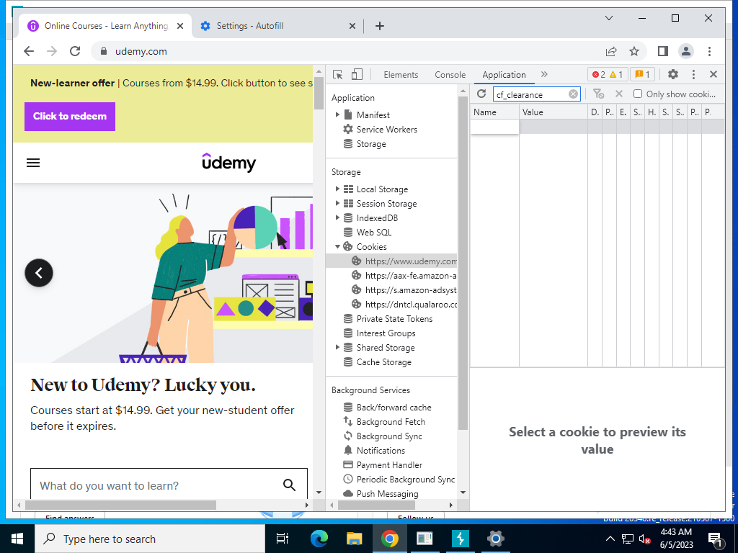Click the red errors count badge

(x=598, y=74)
